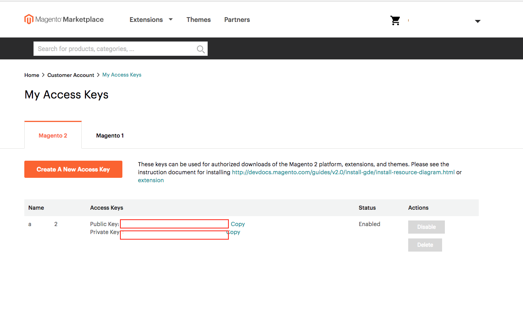This screenshot has width=523, height=309.
Task: Click the Private Key label
Action: (x=105, y=232)
